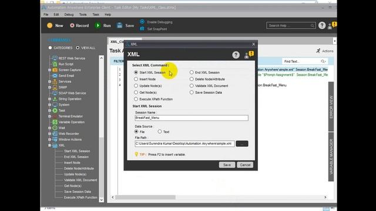376x211 pixels.
Task: Switch commands panel to VIEW ALL
Action: pyautogui.click(x=78, y=48)
